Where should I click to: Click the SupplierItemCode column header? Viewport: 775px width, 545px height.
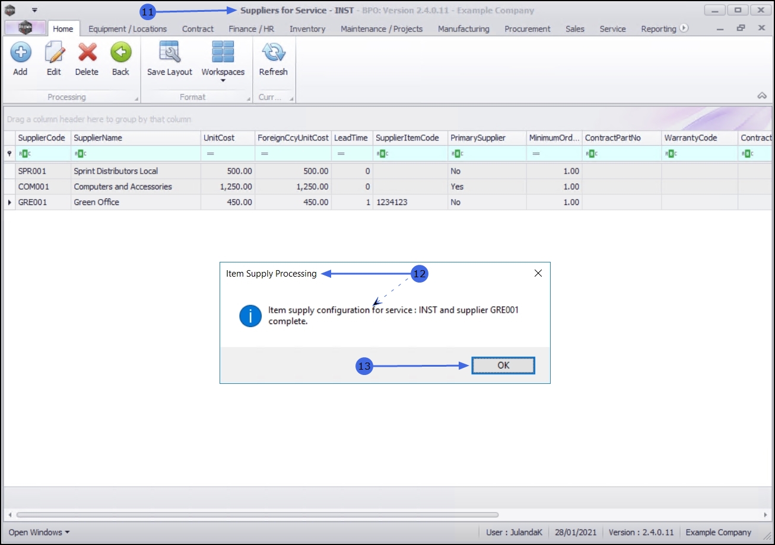(410, 137)
